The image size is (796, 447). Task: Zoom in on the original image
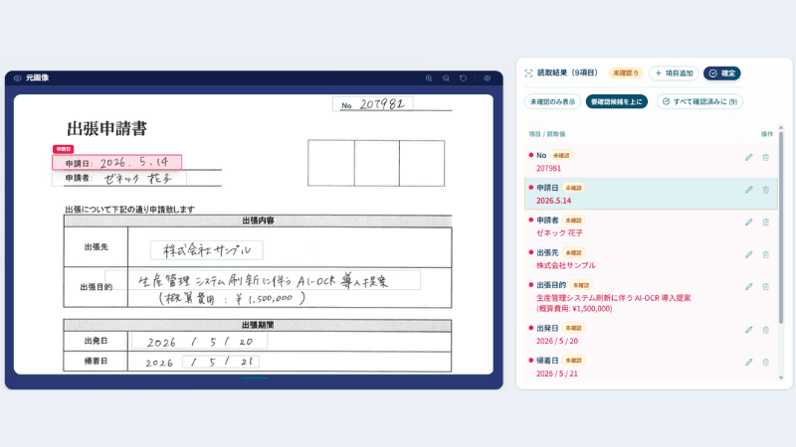(x=429, y=78)
